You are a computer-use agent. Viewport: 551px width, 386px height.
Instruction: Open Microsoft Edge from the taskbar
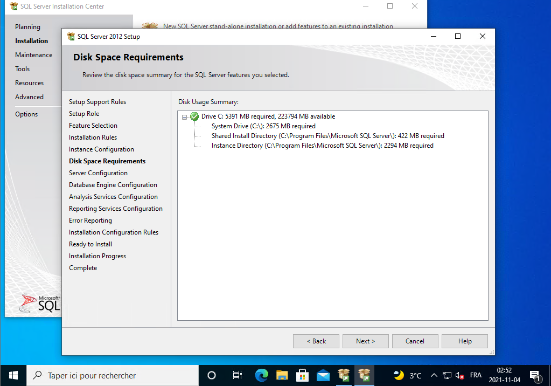(x=262, y=375)
